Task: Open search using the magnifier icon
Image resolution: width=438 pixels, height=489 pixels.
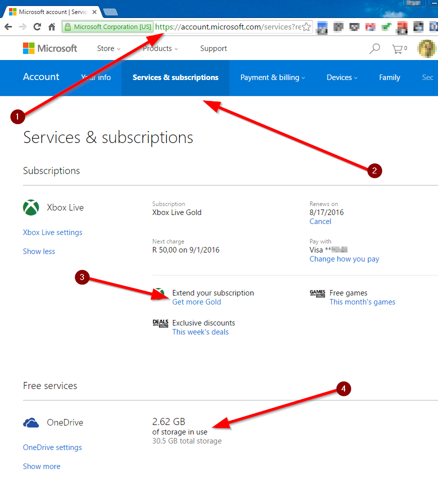Action: [x=374, y=48]
